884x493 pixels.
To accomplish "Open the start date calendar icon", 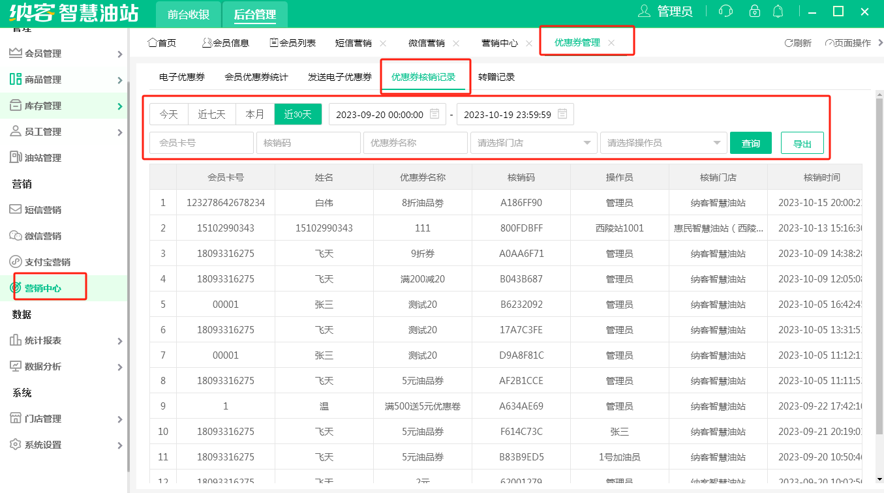I will pos(434,114).
